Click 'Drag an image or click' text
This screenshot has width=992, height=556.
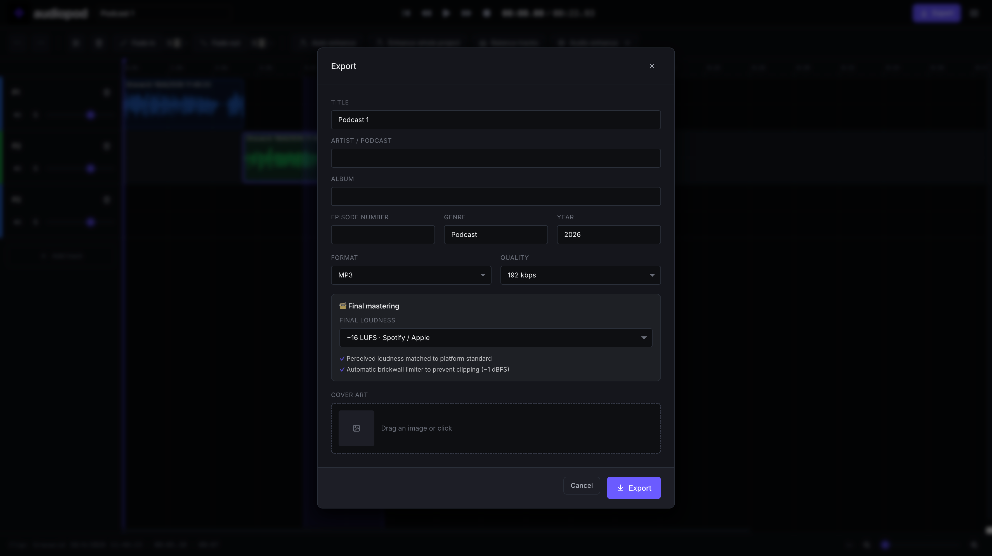pos(416,428)
